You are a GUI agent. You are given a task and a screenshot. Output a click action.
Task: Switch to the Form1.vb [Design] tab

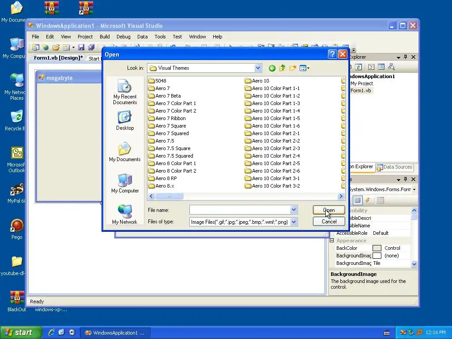tap(58, 58)
